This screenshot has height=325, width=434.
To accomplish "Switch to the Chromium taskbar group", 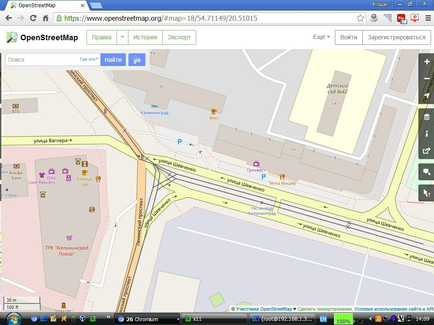I will tap(147, 319).
